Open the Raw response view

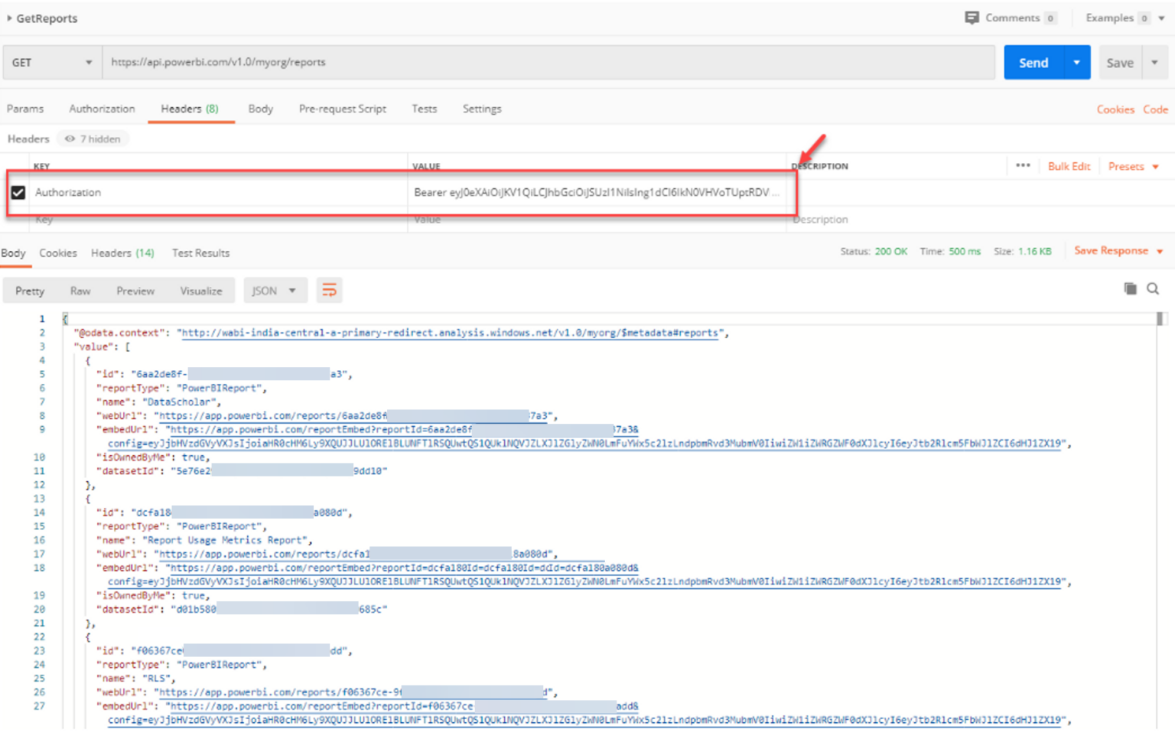pyautogui.click(x=80, y=291)
